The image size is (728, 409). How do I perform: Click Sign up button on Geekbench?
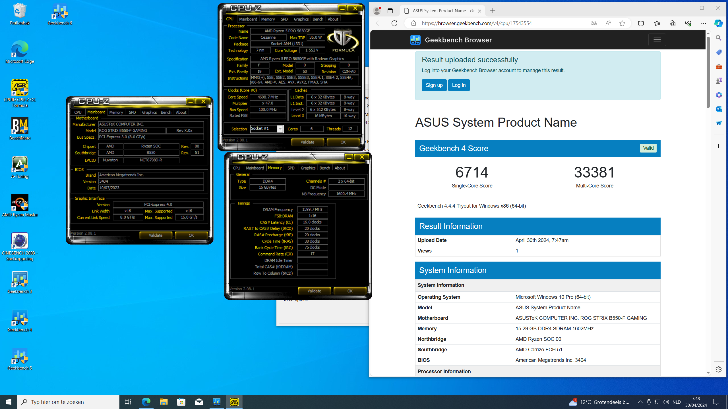[434, 85]
